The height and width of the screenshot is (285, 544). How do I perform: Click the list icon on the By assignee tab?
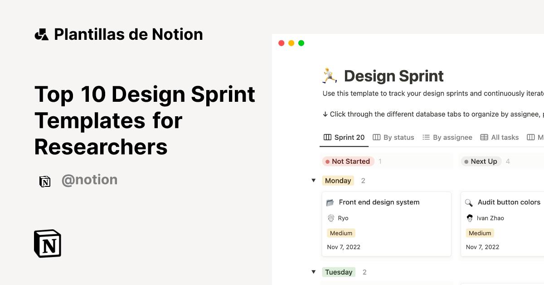point(425,137)
